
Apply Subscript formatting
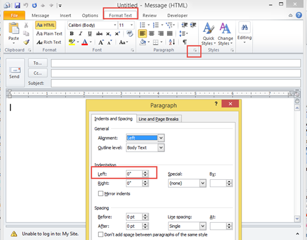pyautogui.click(x=108, y=34)
